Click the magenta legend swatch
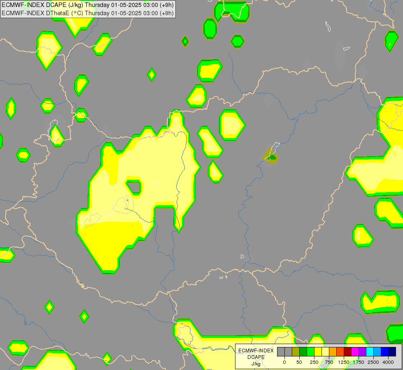Viewport: 403px width, 370px height. [355, 351]
